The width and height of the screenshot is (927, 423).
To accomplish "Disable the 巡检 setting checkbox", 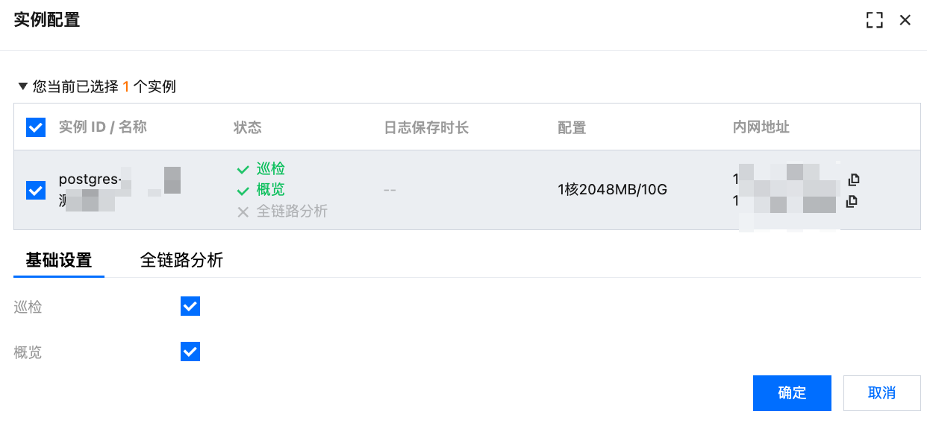I will click(x=190, y=306).
